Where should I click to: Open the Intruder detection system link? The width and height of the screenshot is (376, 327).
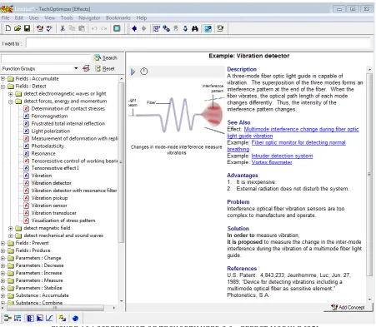[x=282, y=156]
